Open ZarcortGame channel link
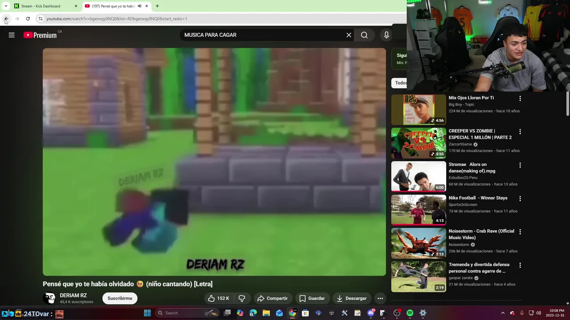Screen dimensions: 570x320 460,144
